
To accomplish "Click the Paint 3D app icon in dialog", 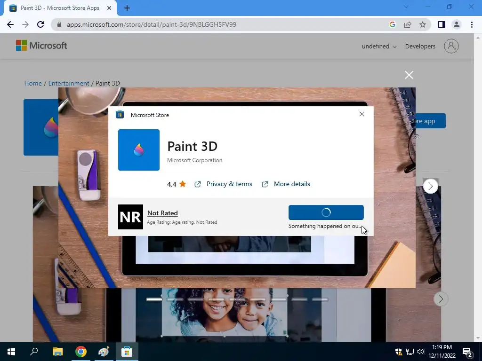I will coord(139,150).
